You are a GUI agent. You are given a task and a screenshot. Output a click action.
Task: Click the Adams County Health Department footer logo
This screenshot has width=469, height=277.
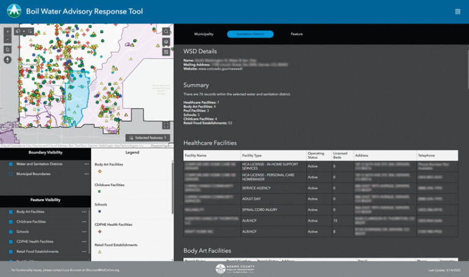(235, 268)
